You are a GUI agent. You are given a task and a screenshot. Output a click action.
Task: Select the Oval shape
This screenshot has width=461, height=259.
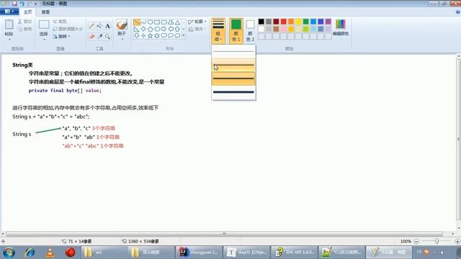151,22
